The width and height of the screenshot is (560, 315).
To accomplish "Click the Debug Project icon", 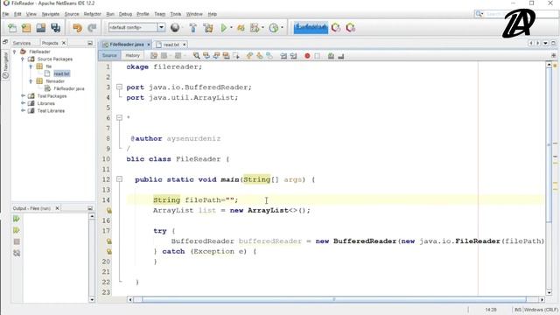I will click(241, 27).
